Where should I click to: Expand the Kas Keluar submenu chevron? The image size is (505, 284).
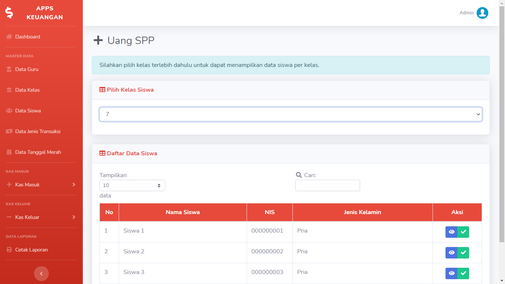coord(74,217)
